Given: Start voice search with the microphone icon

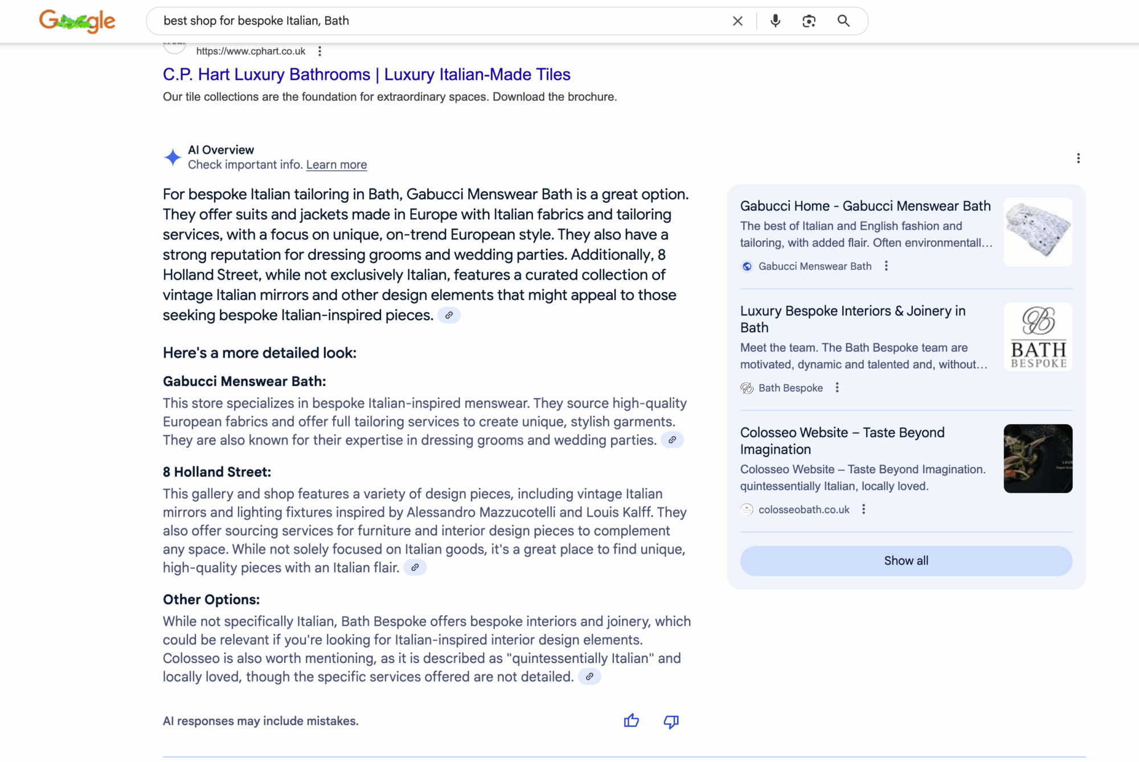Looking at the screenshot, I should point(775,21).
